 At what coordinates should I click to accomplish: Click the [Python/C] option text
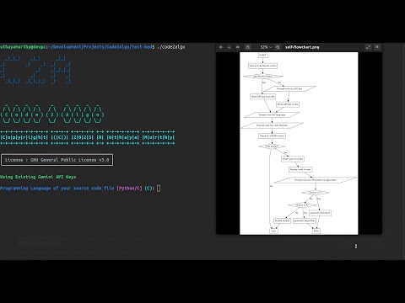click(x=129, y=189)
